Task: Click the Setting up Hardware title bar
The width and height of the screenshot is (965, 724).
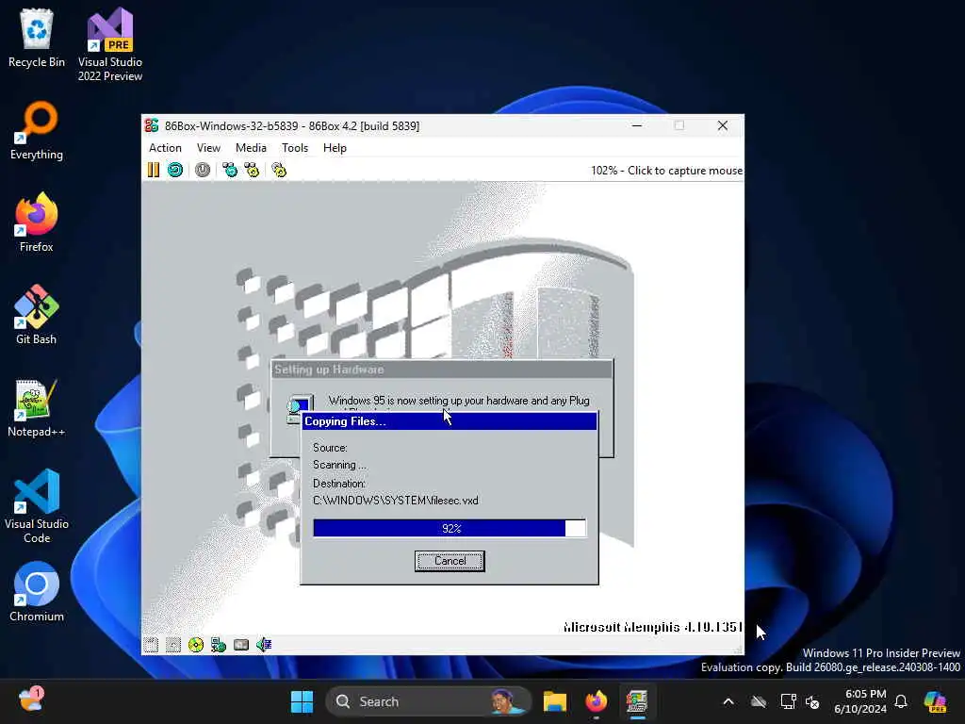Action: (442, 370)
